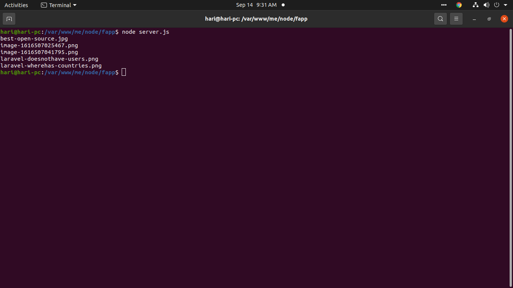513x288 pixels.
Task: Click the network status icon
Action: pyautogui.click(x=475, y=5)
